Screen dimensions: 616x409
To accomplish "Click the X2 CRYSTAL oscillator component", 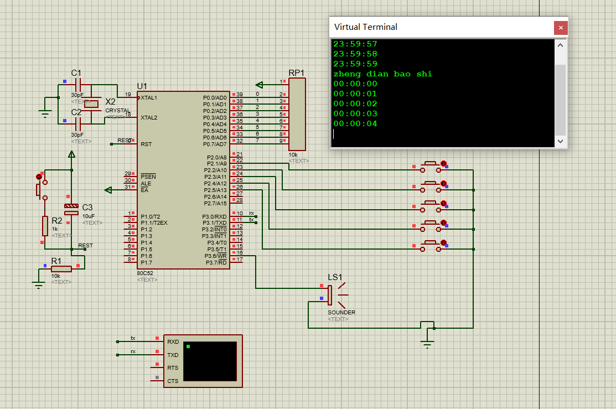I will (91, 104).
